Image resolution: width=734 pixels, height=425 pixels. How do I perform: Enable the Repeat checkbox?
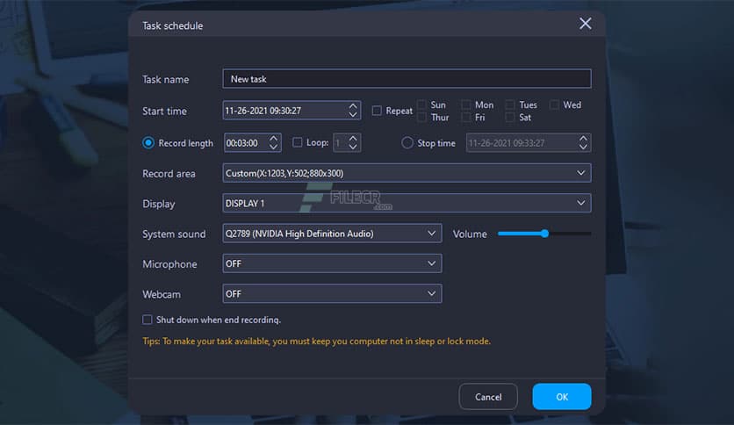(377, 111)
